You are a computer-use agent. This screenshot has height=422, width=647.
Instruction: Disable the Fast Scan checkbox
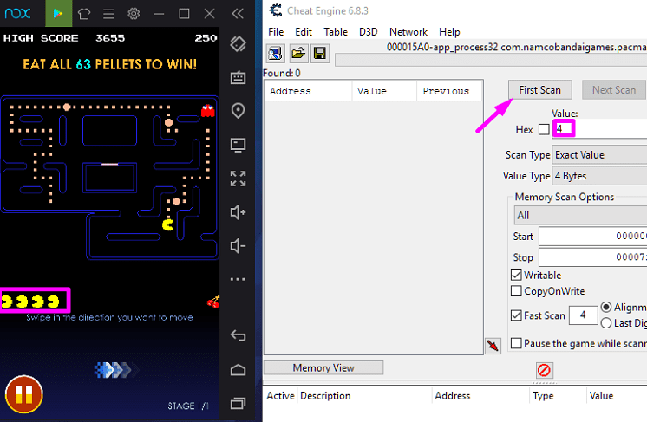516,315
